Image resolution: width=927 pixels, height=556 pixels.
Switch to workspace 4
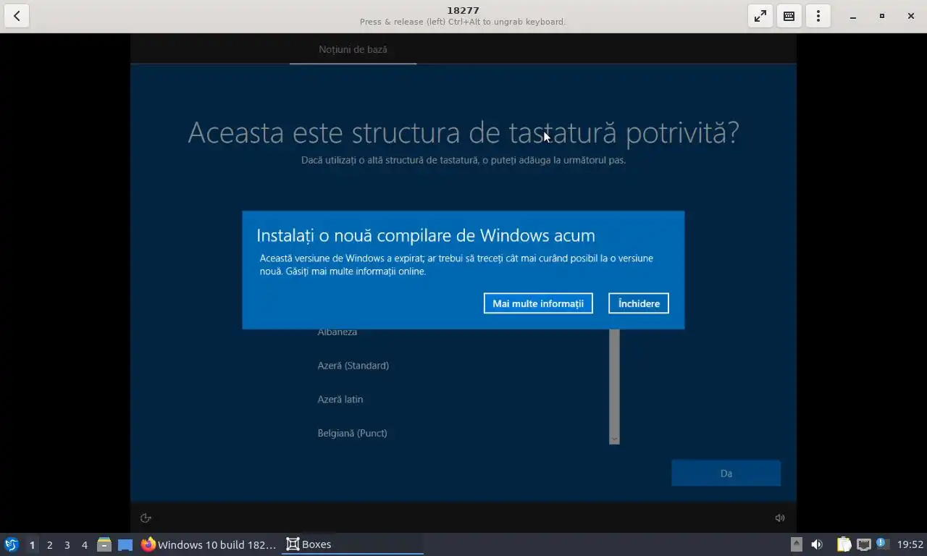pyautogui.click(x=84, y=544)
